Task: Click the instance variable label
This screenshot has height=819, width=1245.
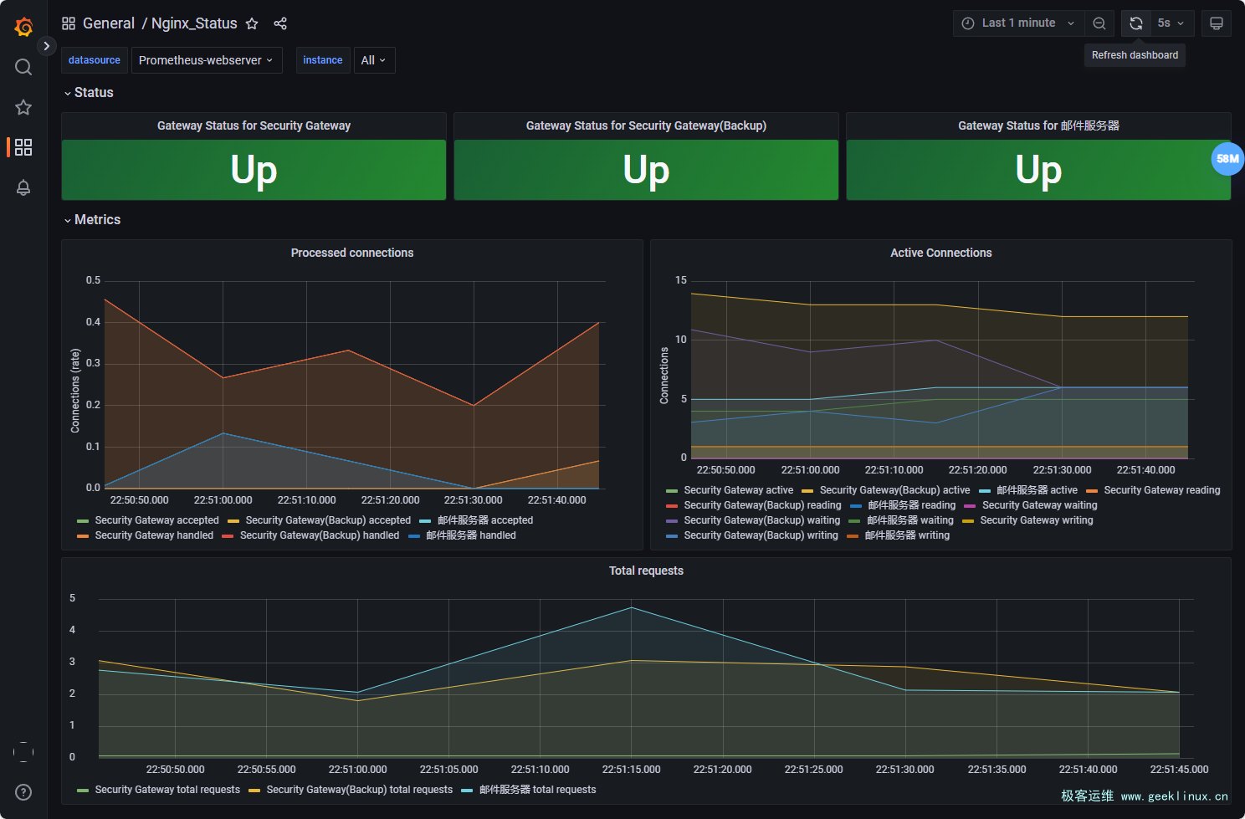Action: pyautogui.click(x=323, y=60)
